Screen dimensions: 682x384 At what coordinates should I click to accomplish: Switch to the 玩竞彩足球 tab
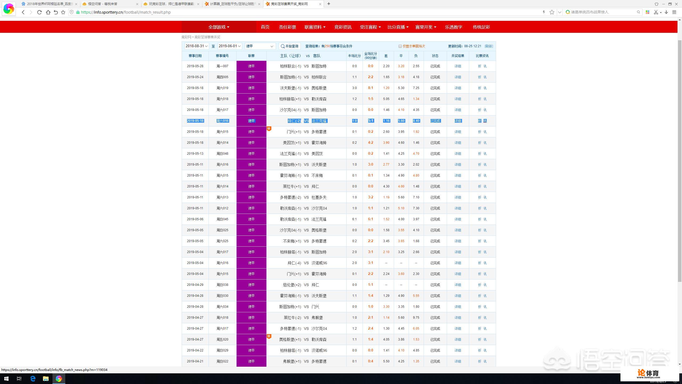pos(172,4)
